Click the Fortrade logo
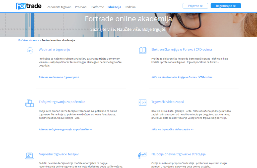 pos(28,6)
